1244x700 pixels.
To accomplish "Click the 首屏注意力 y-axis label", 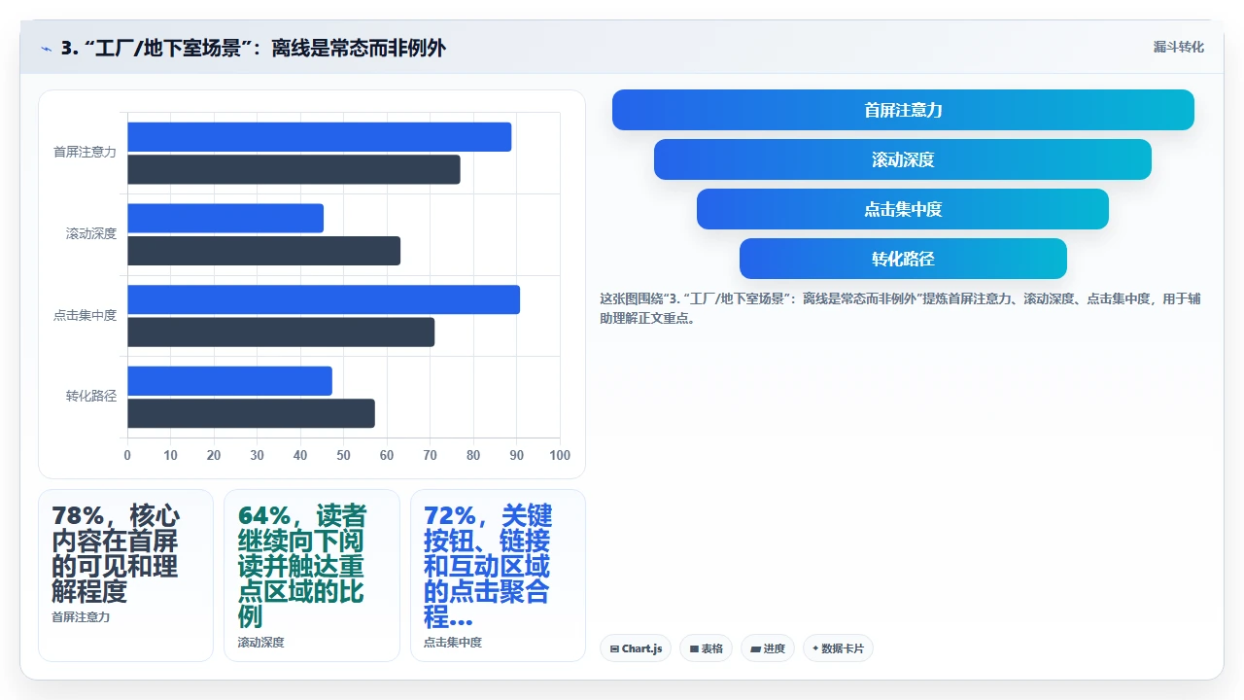I will tap(85, 153).
